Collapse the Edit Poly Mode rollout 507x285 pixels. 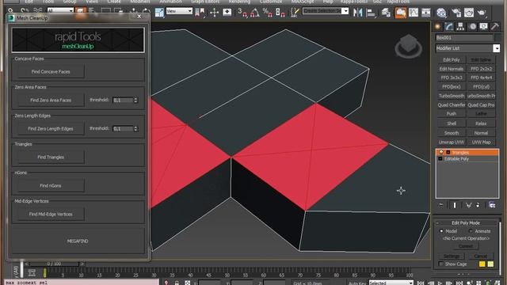tap(466, 222)
